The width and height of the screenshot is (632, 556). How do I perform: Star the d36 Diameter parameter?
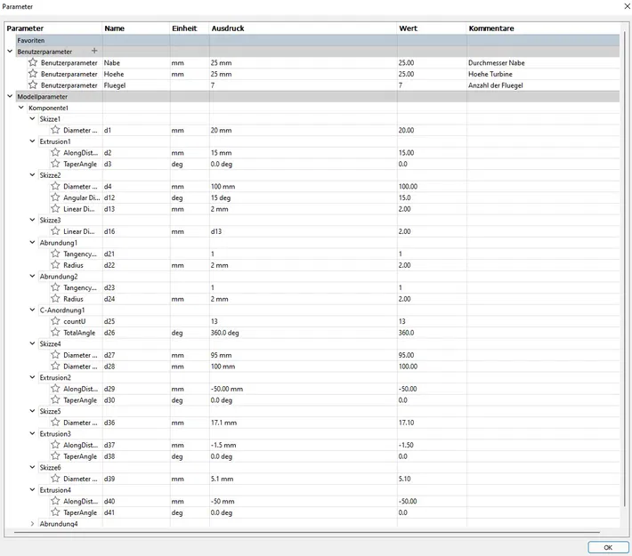coord(55,423)
